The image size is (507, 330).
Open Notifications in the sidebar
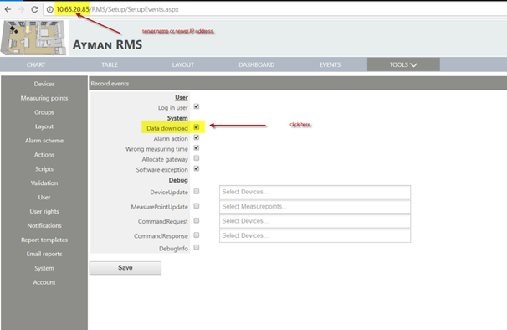44,225
